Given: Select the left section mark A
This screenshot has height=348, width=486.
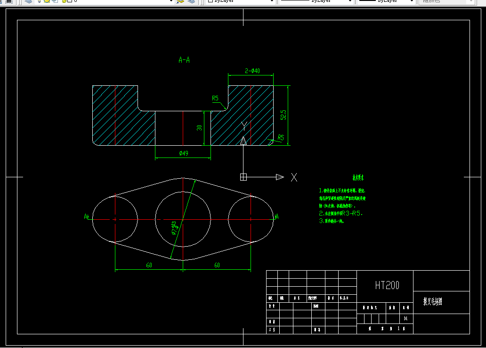Looking at the screenshot, I should [x=86, y=216].
